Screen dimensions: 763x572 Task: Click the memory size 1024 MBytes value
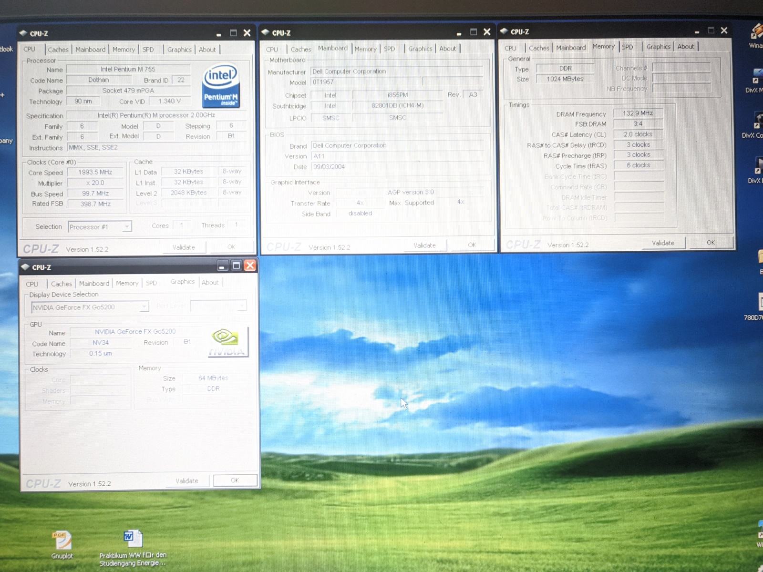(x=565, y=79)
